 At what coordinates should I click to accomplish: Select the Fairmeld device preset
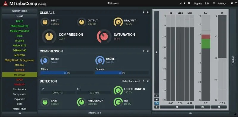pos(20,70)
